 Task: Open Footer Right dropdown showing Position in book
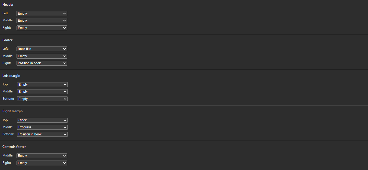42,63
